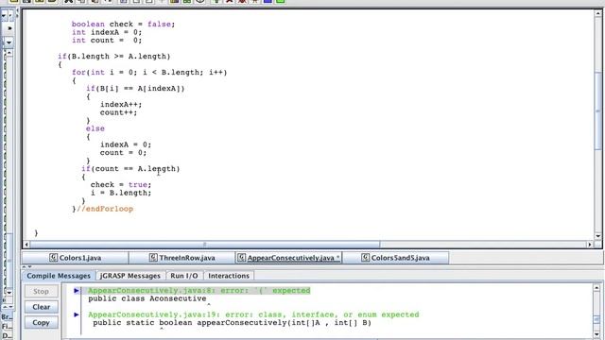Click the "else" keyword
This screenshot has height=340, width=605.
coord(95,128)
